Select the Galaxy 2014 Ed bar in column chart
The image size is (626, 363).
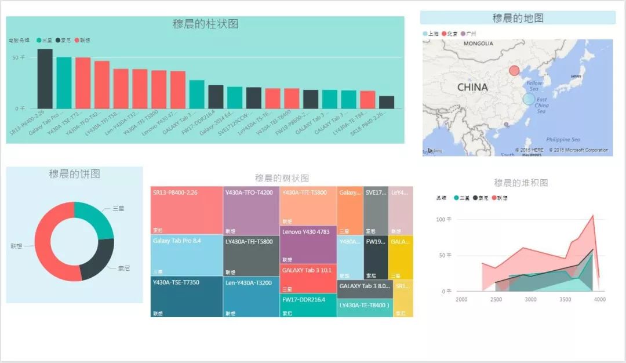coord(235,97)
